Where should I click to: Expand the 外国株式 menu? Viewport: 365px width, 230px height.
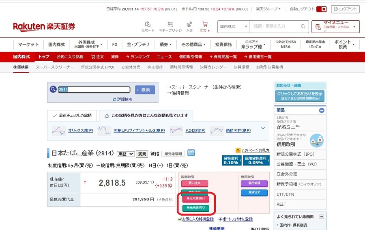point(88,45)
